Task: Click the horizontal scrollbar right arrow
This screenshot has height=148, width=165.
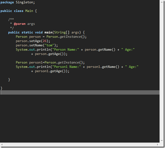Action: [158, 145]
